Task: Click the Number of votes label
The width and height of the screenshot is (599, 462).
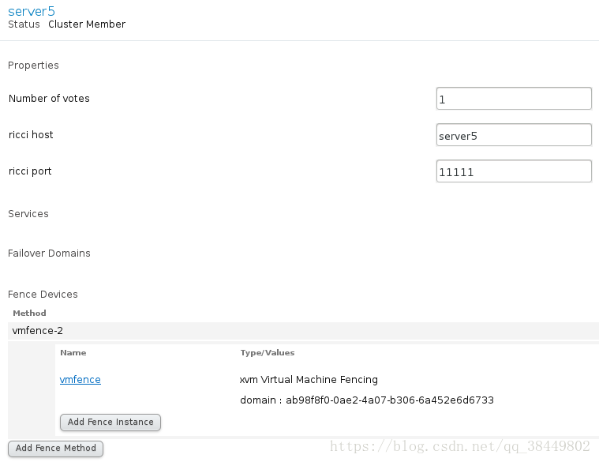Action: 49,99
